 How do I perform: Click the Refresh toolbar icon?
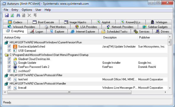[12, 15]
